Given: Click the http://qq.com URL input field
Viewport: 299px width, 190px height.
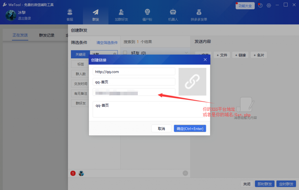Looking at the screenshot, I should (134, 72).
